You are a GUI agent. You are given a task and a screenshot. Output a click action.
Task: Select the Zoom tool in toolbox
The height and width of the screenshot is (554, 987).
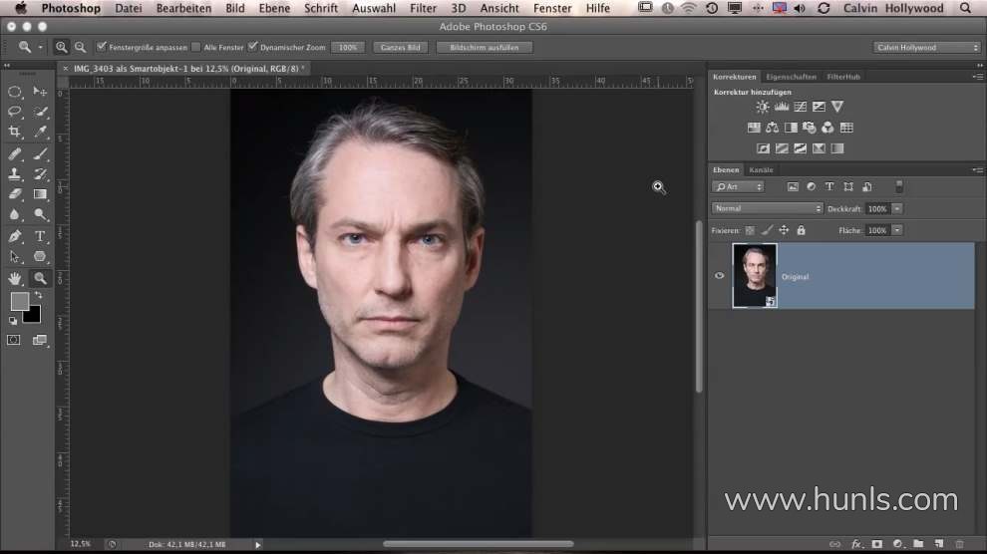(40, 278)
